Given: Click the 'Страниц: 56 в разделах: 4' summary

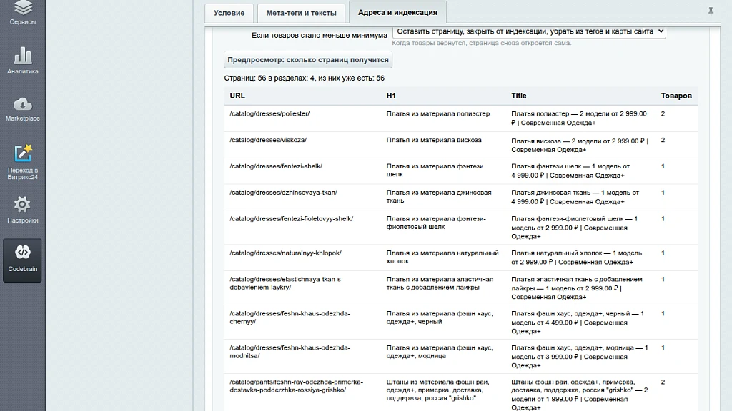Looking at the screenshot, I should click(305, 78).
